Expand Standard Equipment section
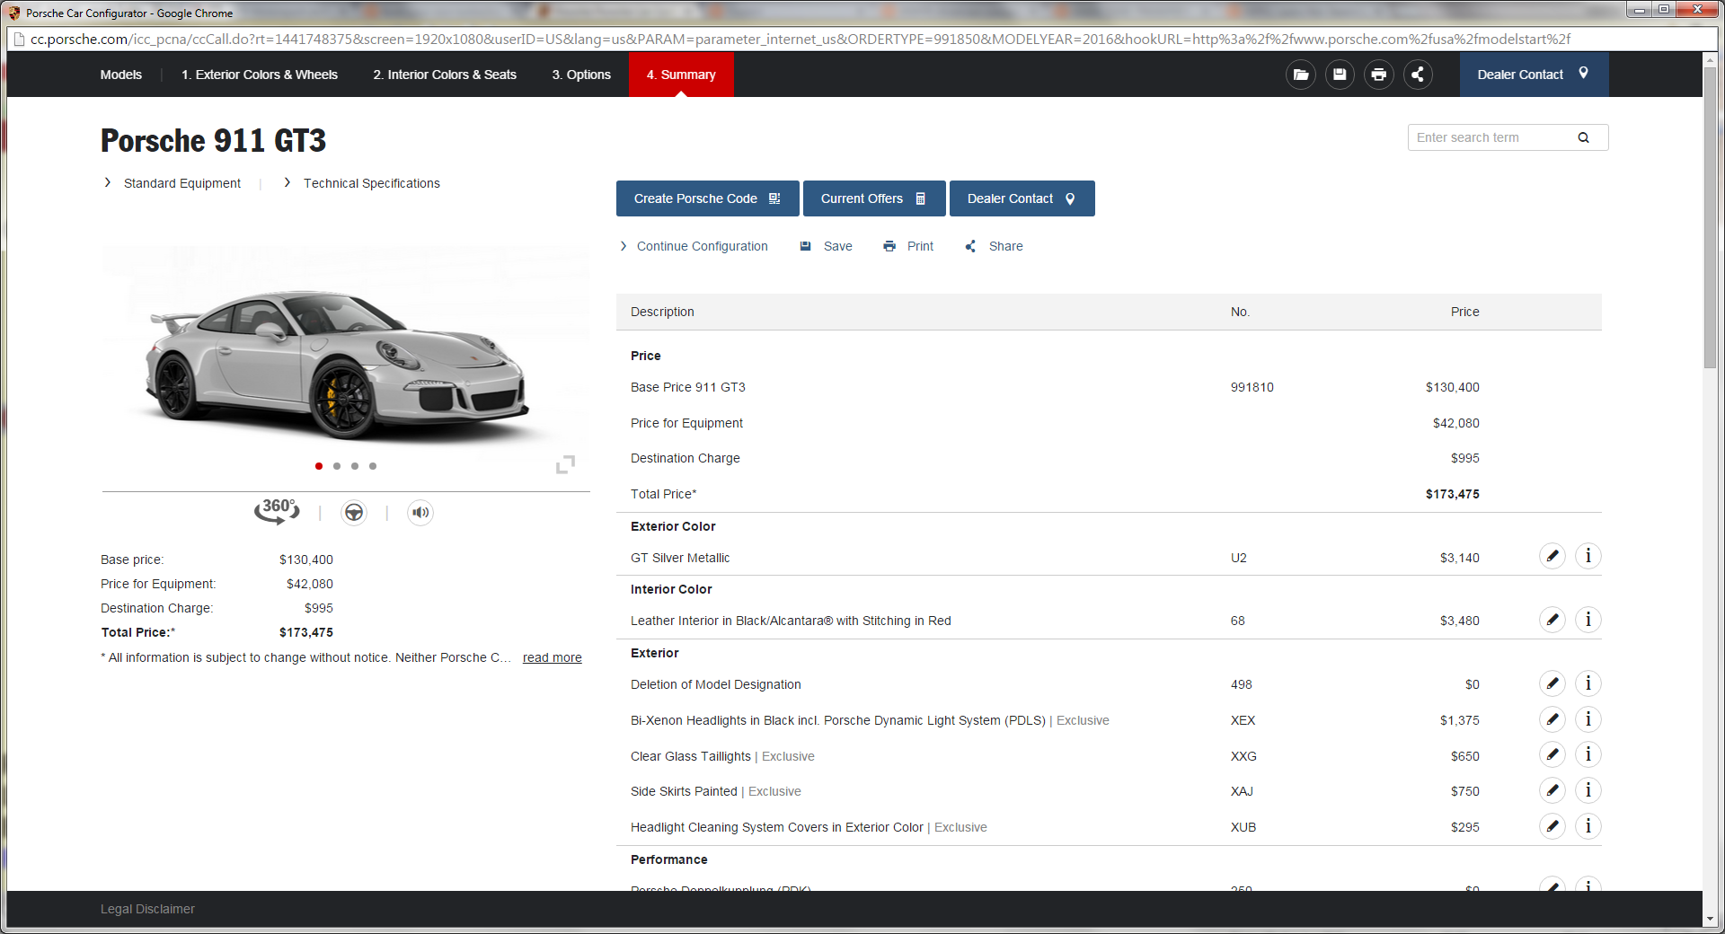1725x934 pixels. [x=172, y=183]
